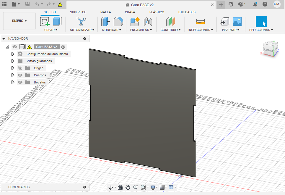Image resolution: width=285 pixels, height=195 pixels.
Task: Activate the Cara BASE v2 component radio button
Action: [x=63, y=47]
